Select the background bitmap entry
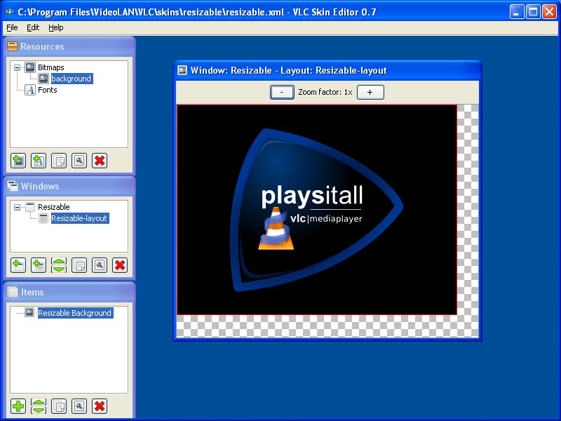561x421 pixels. pyautogui.click(x=72, y=79)
